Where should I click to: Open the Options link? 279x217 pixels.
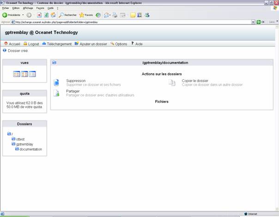click(x=121, y=44)
